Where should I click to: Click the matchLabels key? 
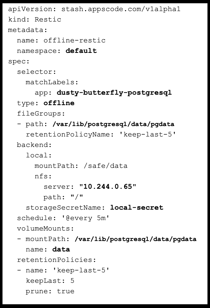pos(52,82)
